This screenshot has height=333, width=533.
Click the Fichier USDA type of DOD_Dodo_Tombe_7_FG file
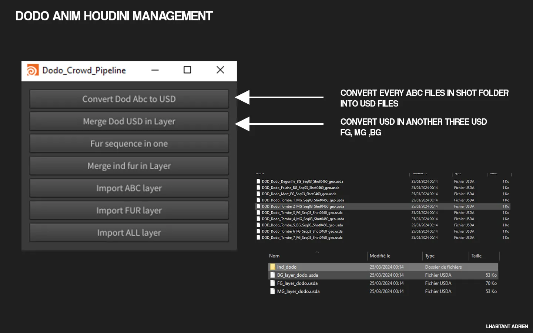click(x=464, y=238)
